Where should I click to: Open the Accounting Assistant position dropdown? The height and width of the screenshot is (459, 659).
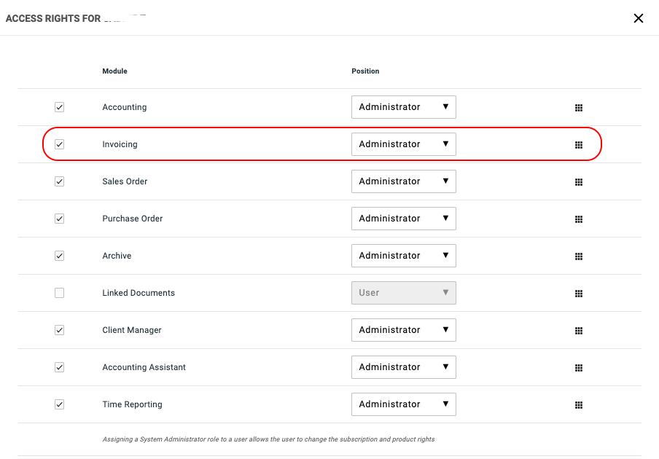[403, 367]
